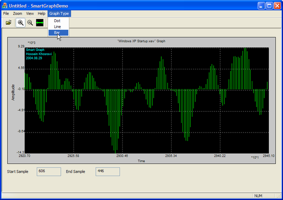The height and width of the screenshot is (200, 283).
Task: Click the NUM status bar indicator
Action: (x=258, y=196)
